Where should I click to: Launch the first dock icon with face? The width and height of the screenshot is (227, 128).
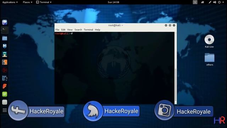[5, 22]
